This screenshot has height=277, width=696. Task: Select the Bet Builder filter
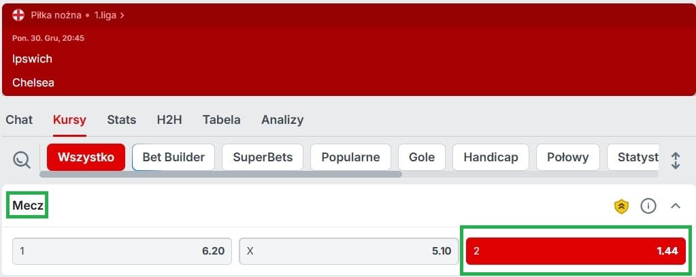173,157
